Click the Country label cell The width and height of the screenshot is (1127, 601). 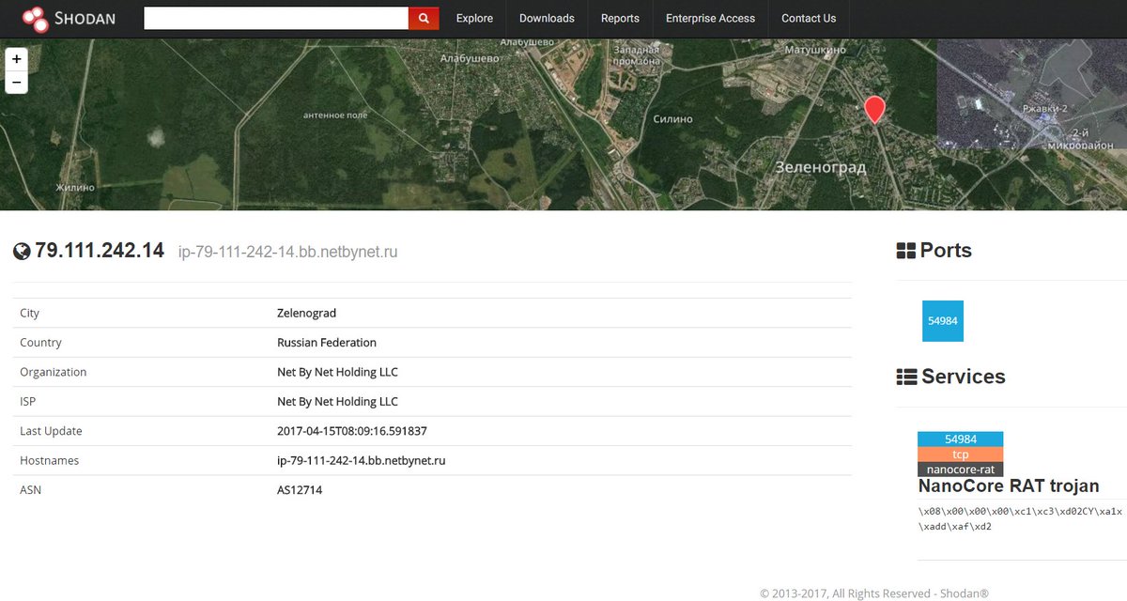click(x=40, y=343)
